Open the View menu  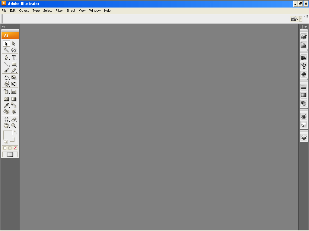pyautogui.click(x=82, y=11)
